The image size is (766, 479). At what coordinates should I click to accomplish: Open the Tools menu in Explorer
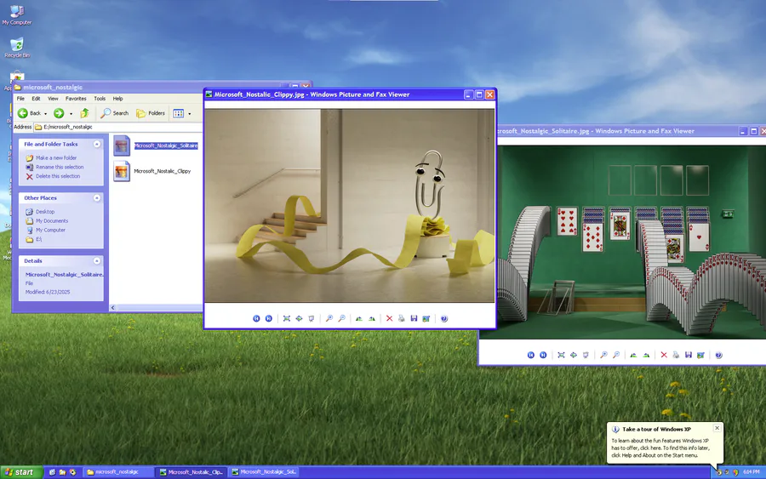click(100, 99)
